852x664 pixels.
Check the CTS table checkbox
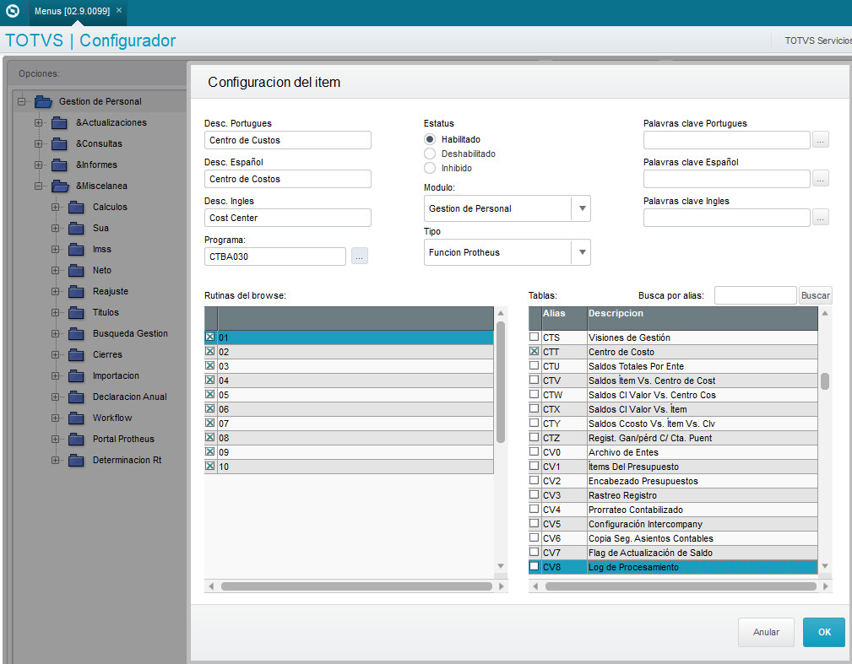tap(535, 337)
